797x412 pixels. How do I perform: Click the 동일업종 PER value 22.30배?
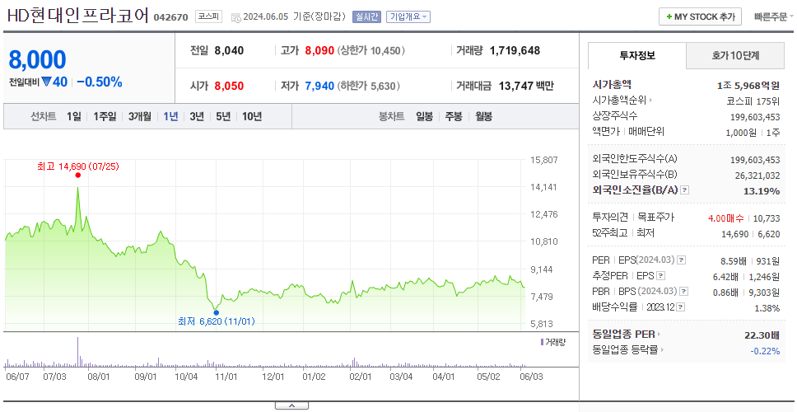pyautogui.click(x=762, y=335)
